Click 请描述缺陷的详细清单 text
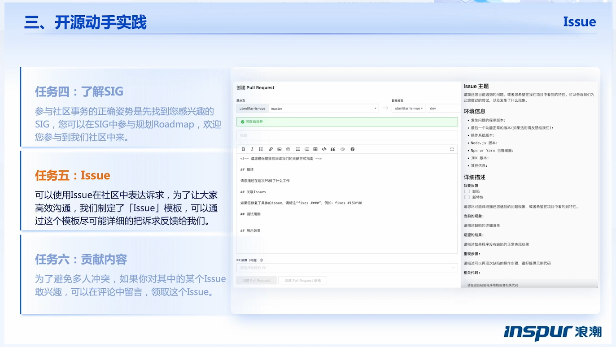The height and width of the screenshot is (347, 616). tap(482, 226)
